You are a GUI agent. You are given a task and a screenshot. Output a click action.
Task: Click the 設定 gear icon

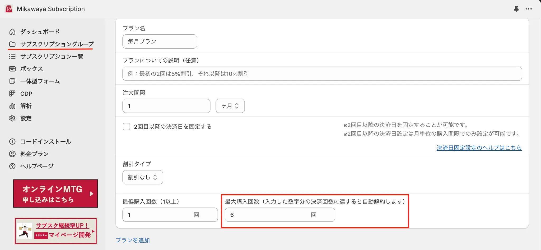12,118
